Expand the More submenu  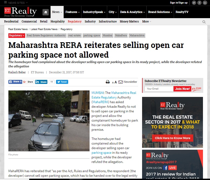pos(147,21)
